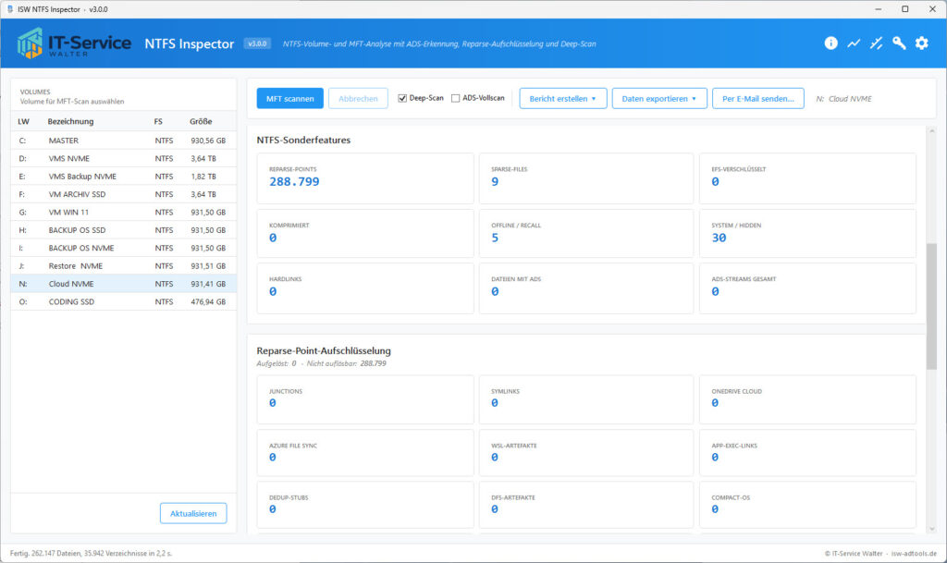This screenshot has height=563, width=947.
Task: Click the NTFS-Sonderfeatures heading
Action: click(303, 140)
